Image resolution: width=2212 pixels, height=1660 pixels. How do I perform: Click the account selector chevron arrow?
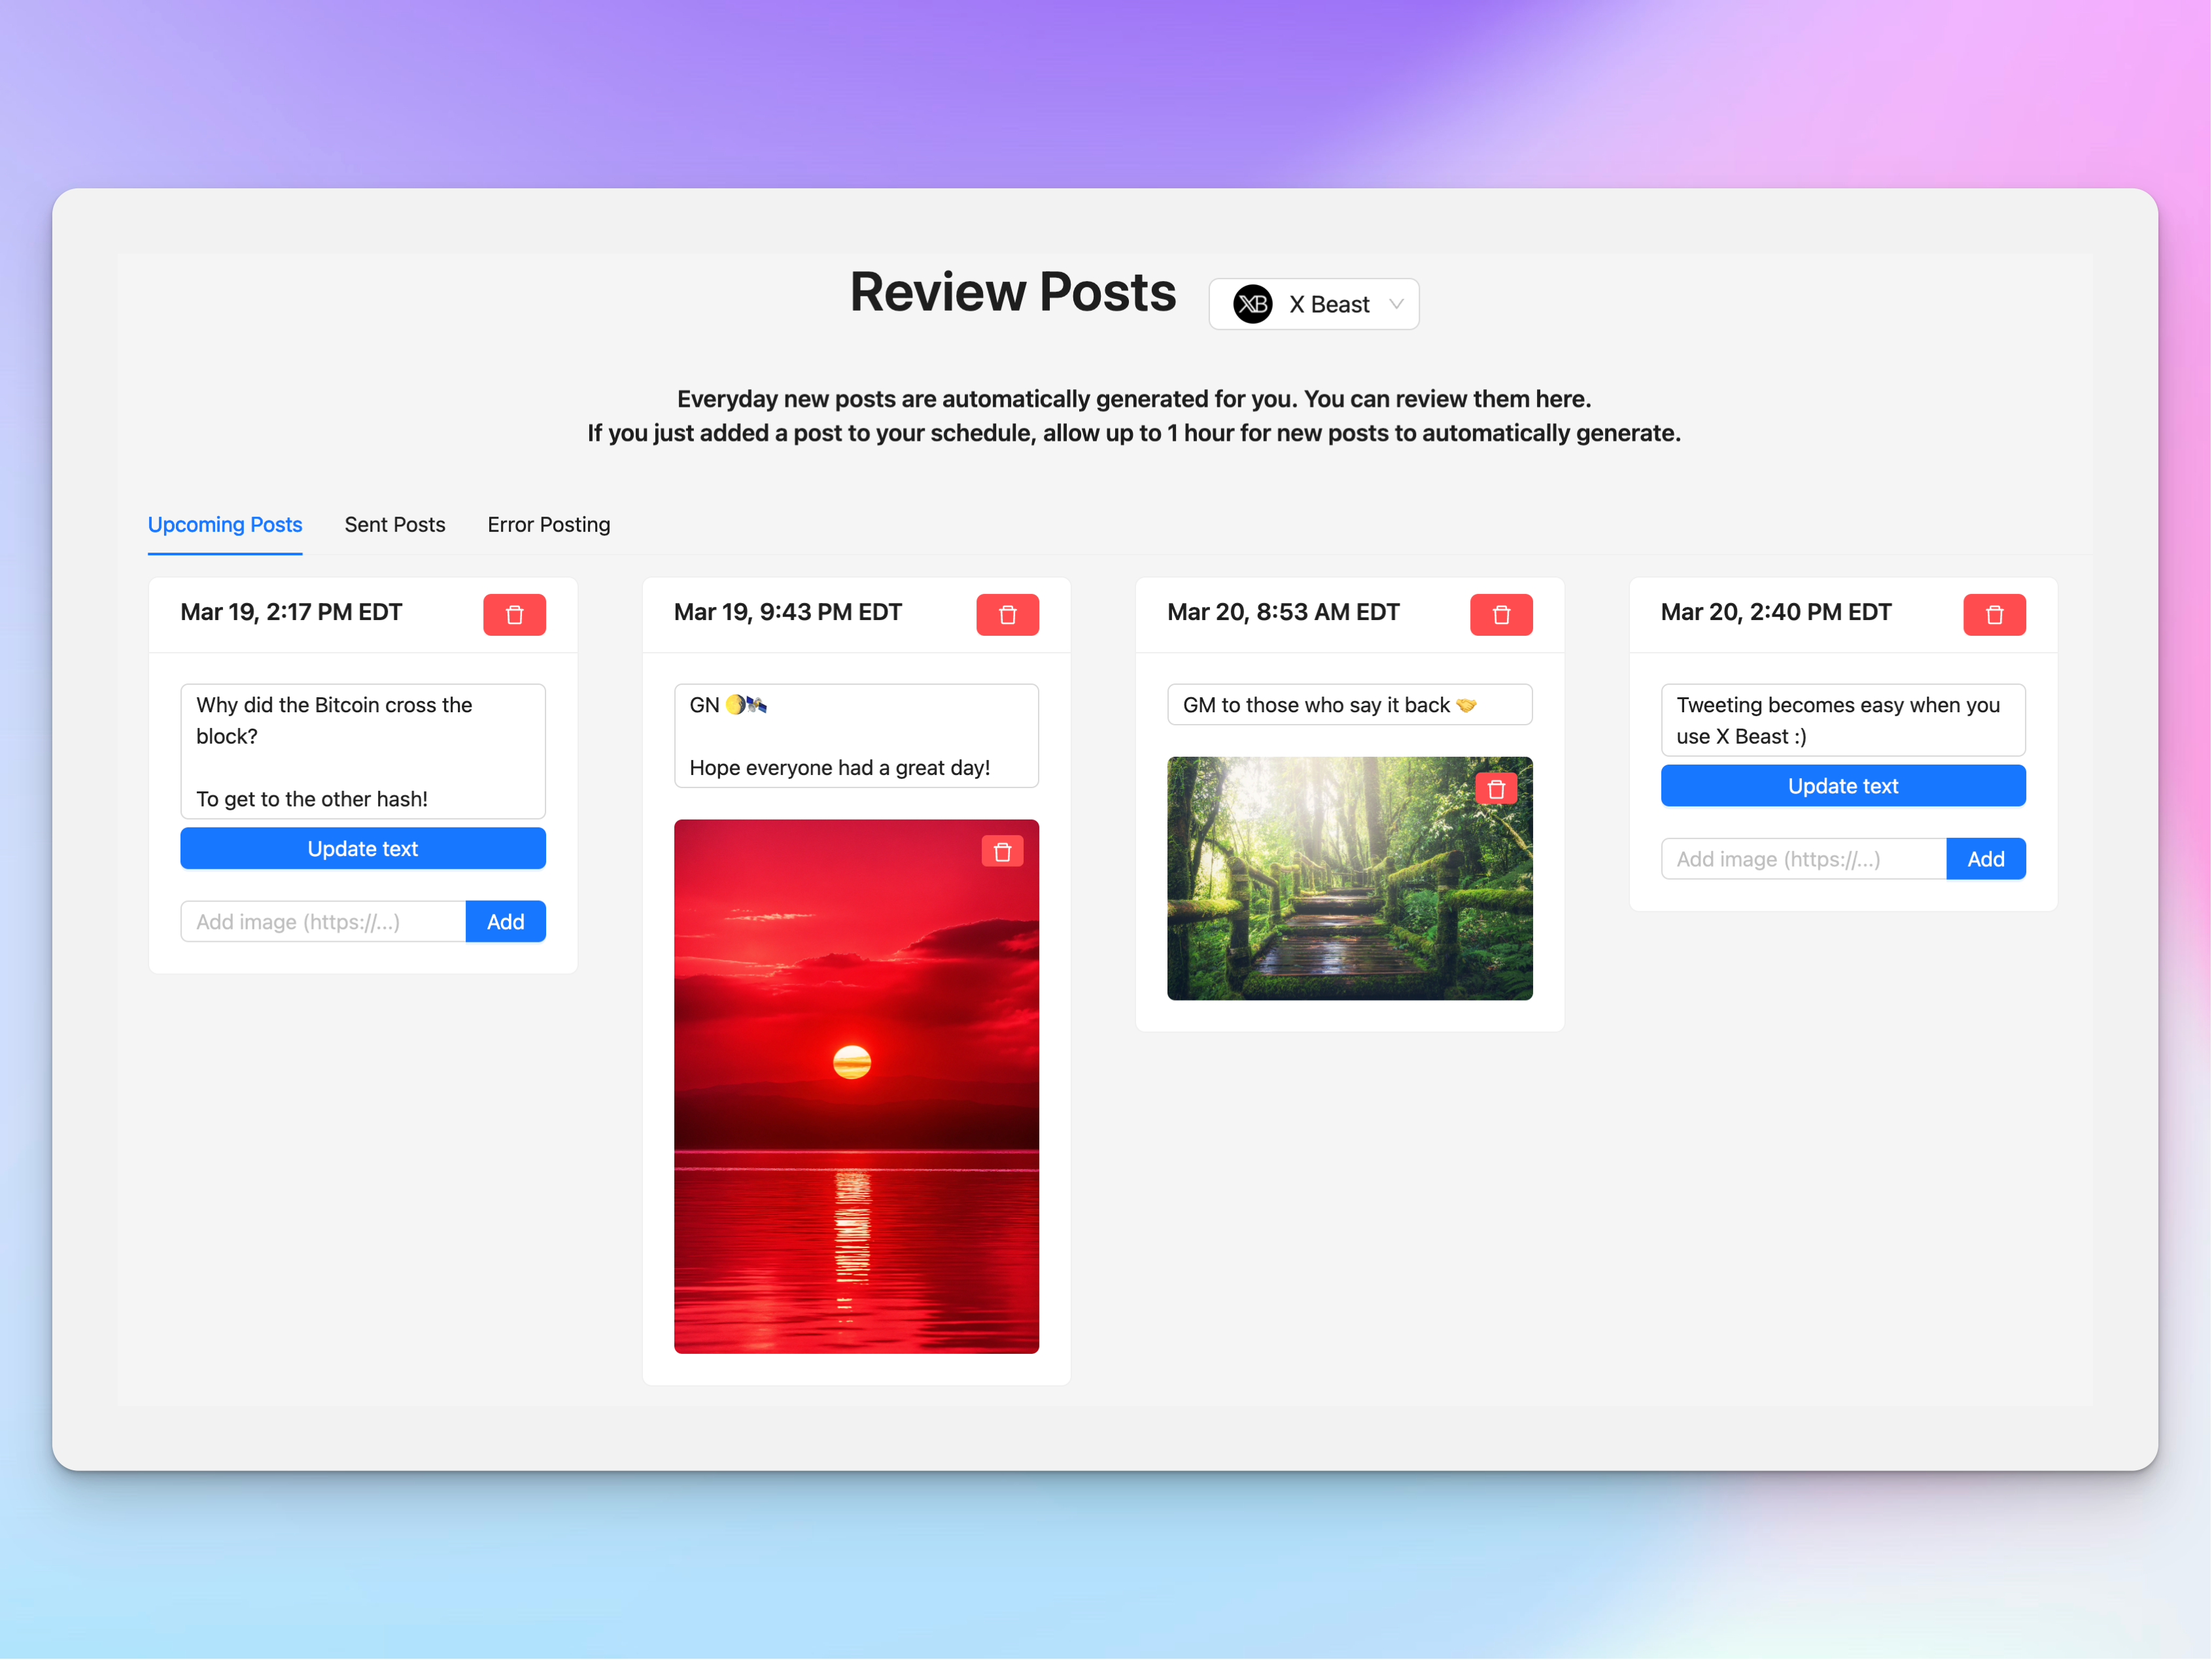tap(1396, 304)
